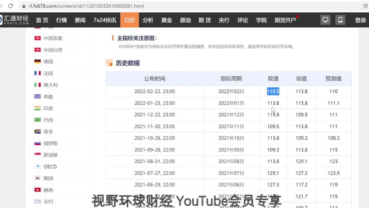Click the Italy flag icon
The height and width of the screenshot is (208, 369).
(x=37, y=85)
